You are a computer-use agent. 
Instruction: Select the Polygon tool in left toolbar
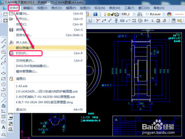pos(3,84)
